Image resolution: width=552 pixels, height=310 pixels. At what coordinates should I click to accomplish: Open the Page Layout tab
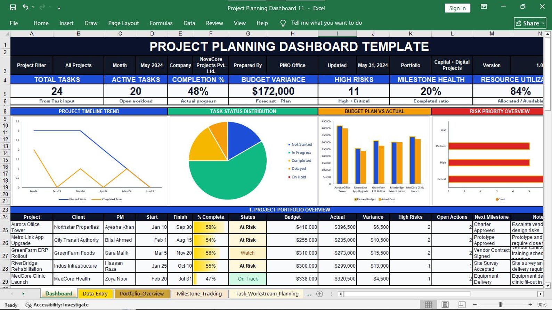coord(123,23)
